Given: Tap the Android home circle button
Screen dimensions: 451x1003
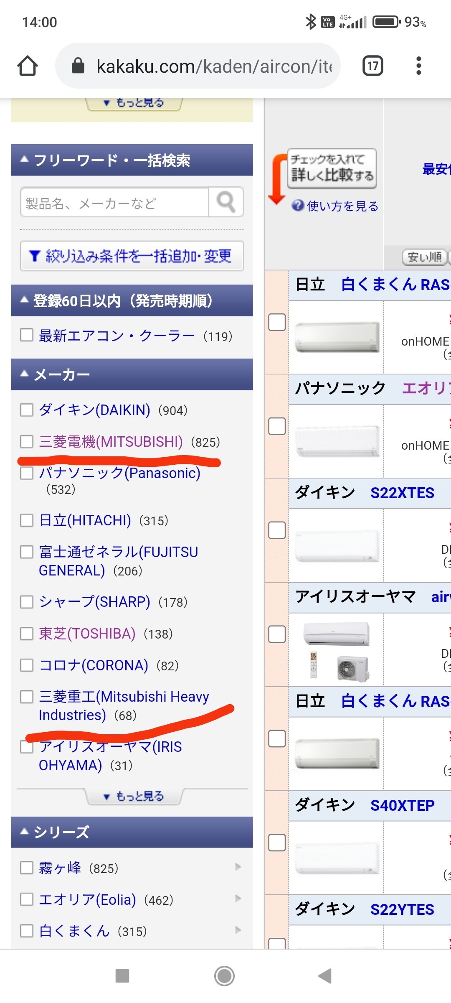Looking at the screenshot, I should click(x=225, y=976).
